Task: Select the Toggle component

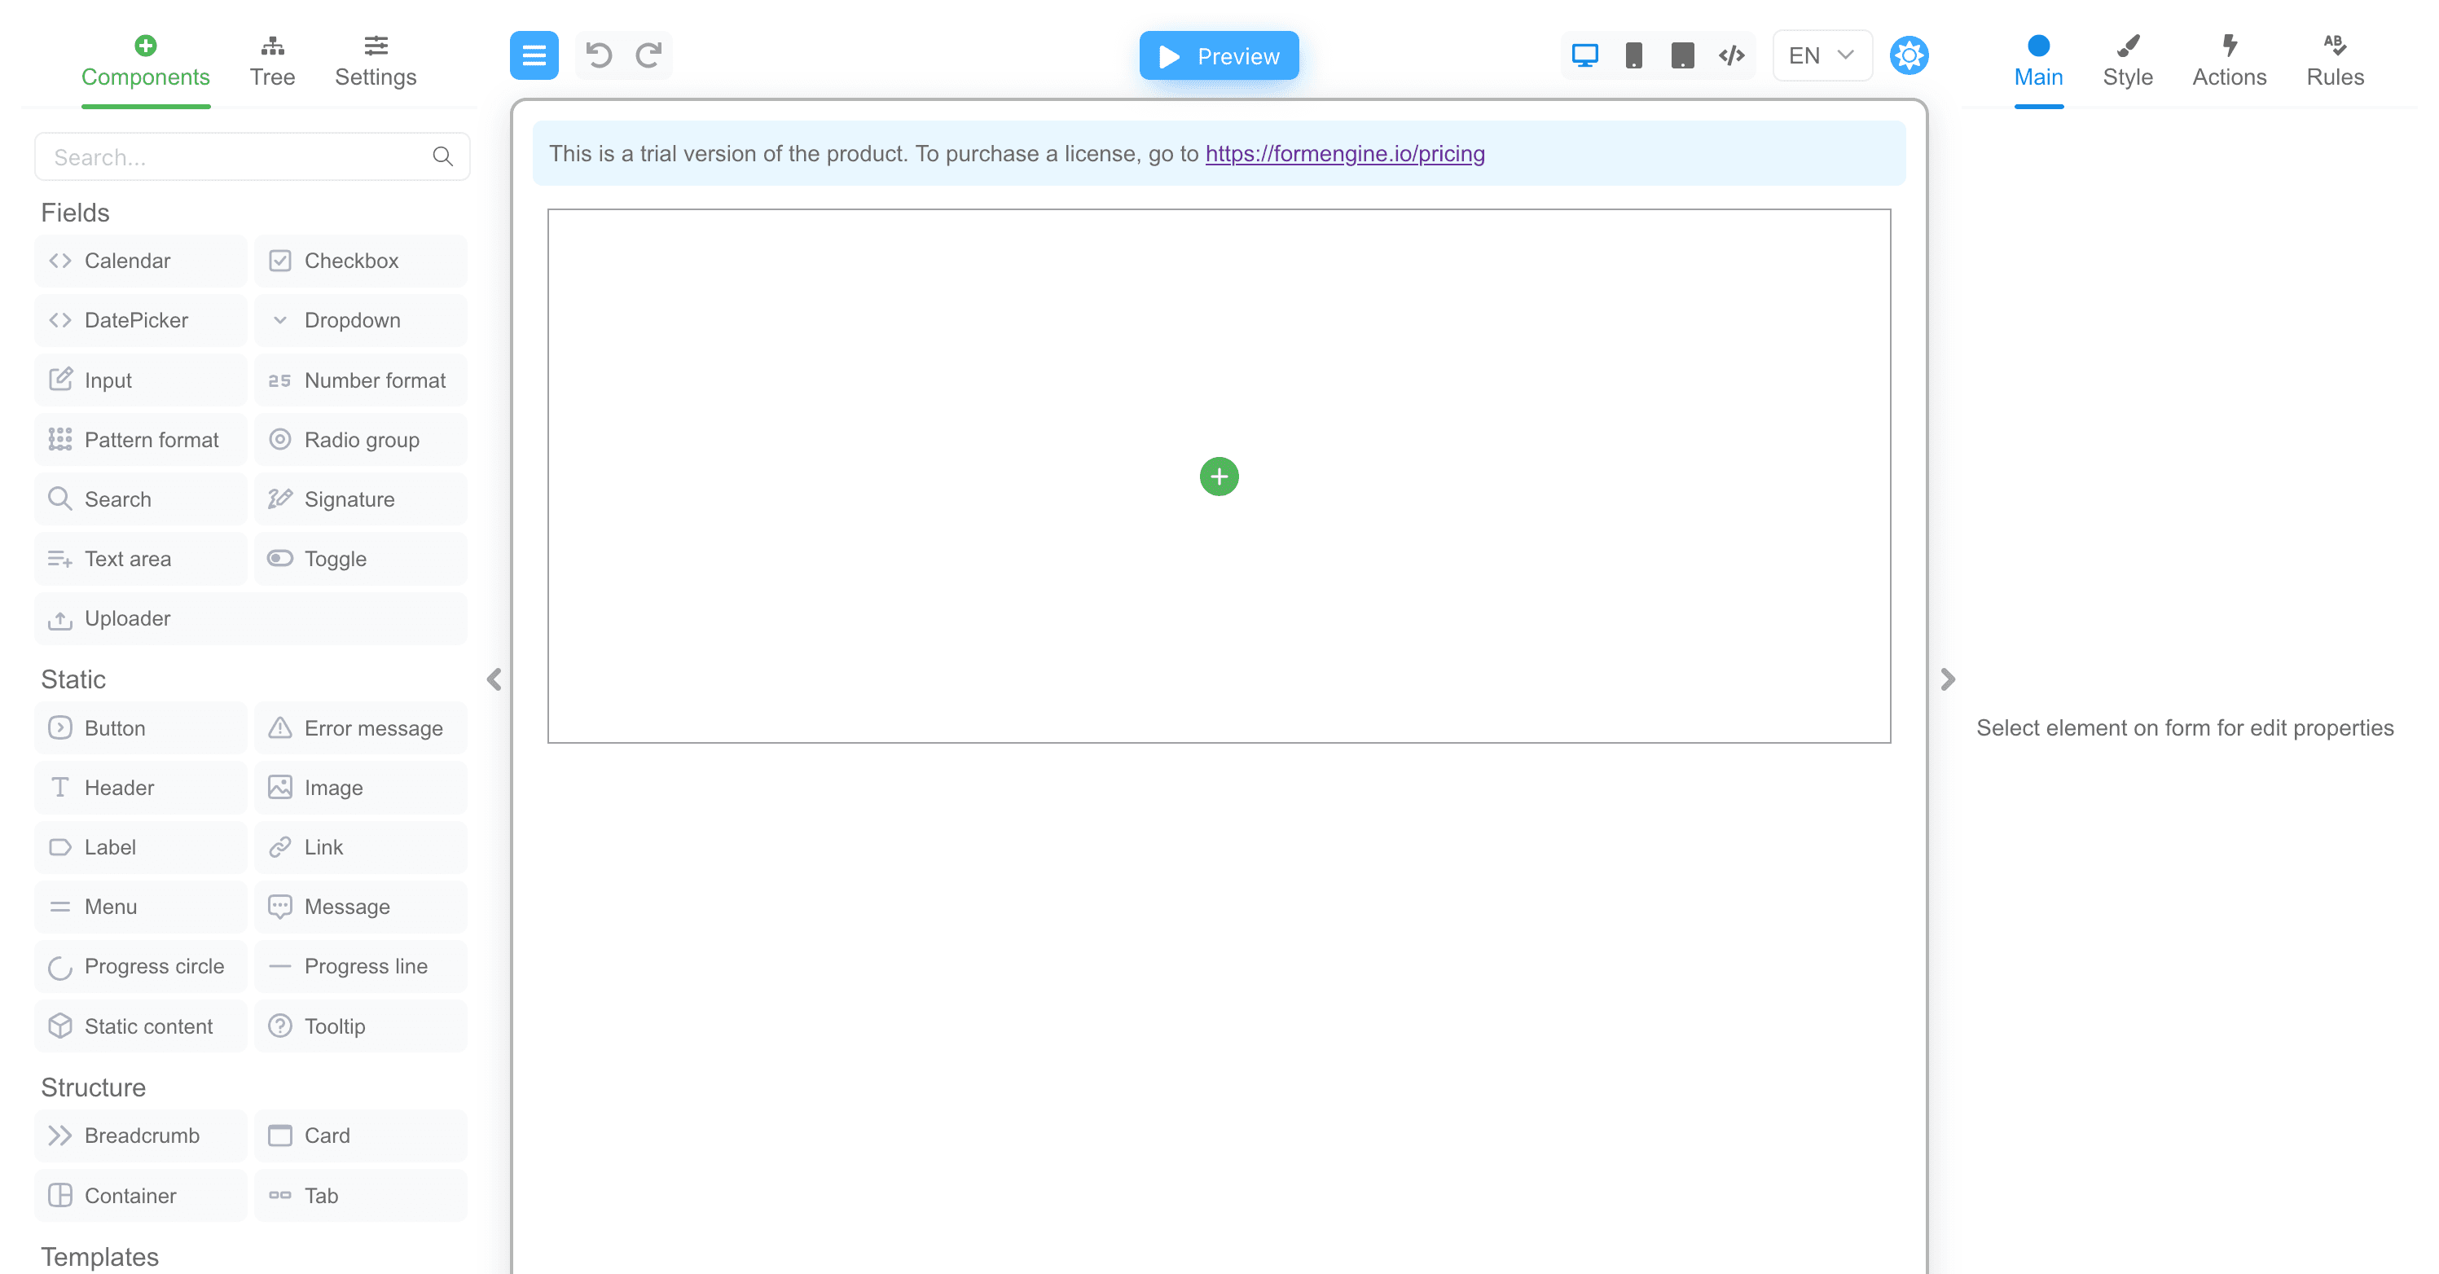Action: (360, 559)
